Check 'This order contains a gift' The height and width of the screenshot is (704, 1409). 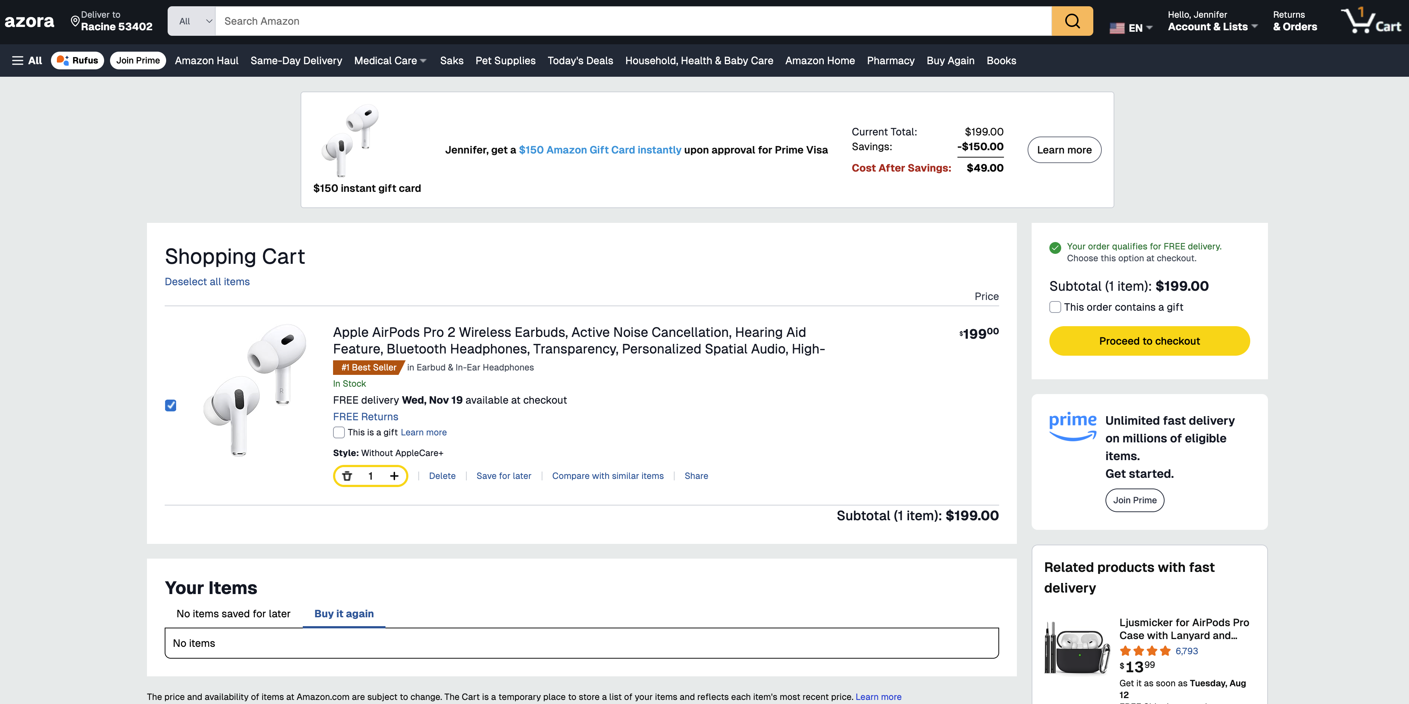pyautogui.click(x=1055, y=307)
